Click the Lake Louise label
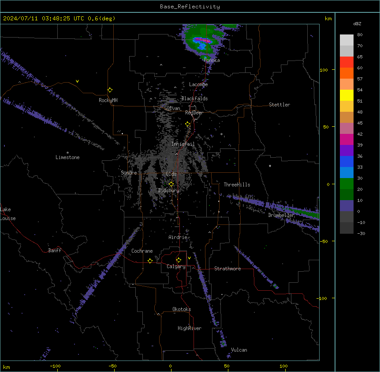The image size is (380, 372). [8, 214]
